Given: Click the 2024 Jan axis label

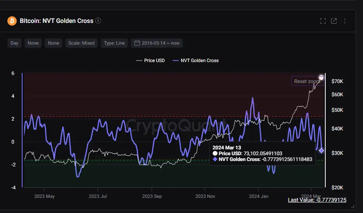Looking at the screenshot, I should [258, 196].
